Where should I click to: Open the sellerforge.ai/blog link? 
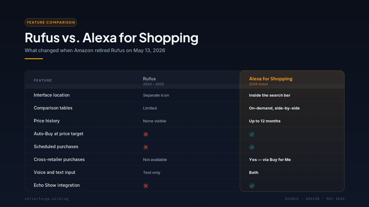point(46,199)
